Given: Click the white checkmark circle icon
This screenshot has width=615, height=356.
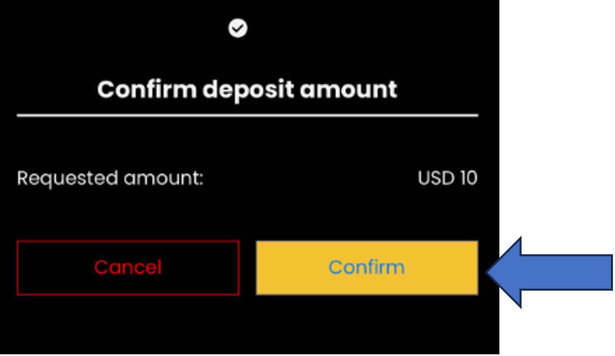Looking at the screenshot, I should tap(238, 28).
